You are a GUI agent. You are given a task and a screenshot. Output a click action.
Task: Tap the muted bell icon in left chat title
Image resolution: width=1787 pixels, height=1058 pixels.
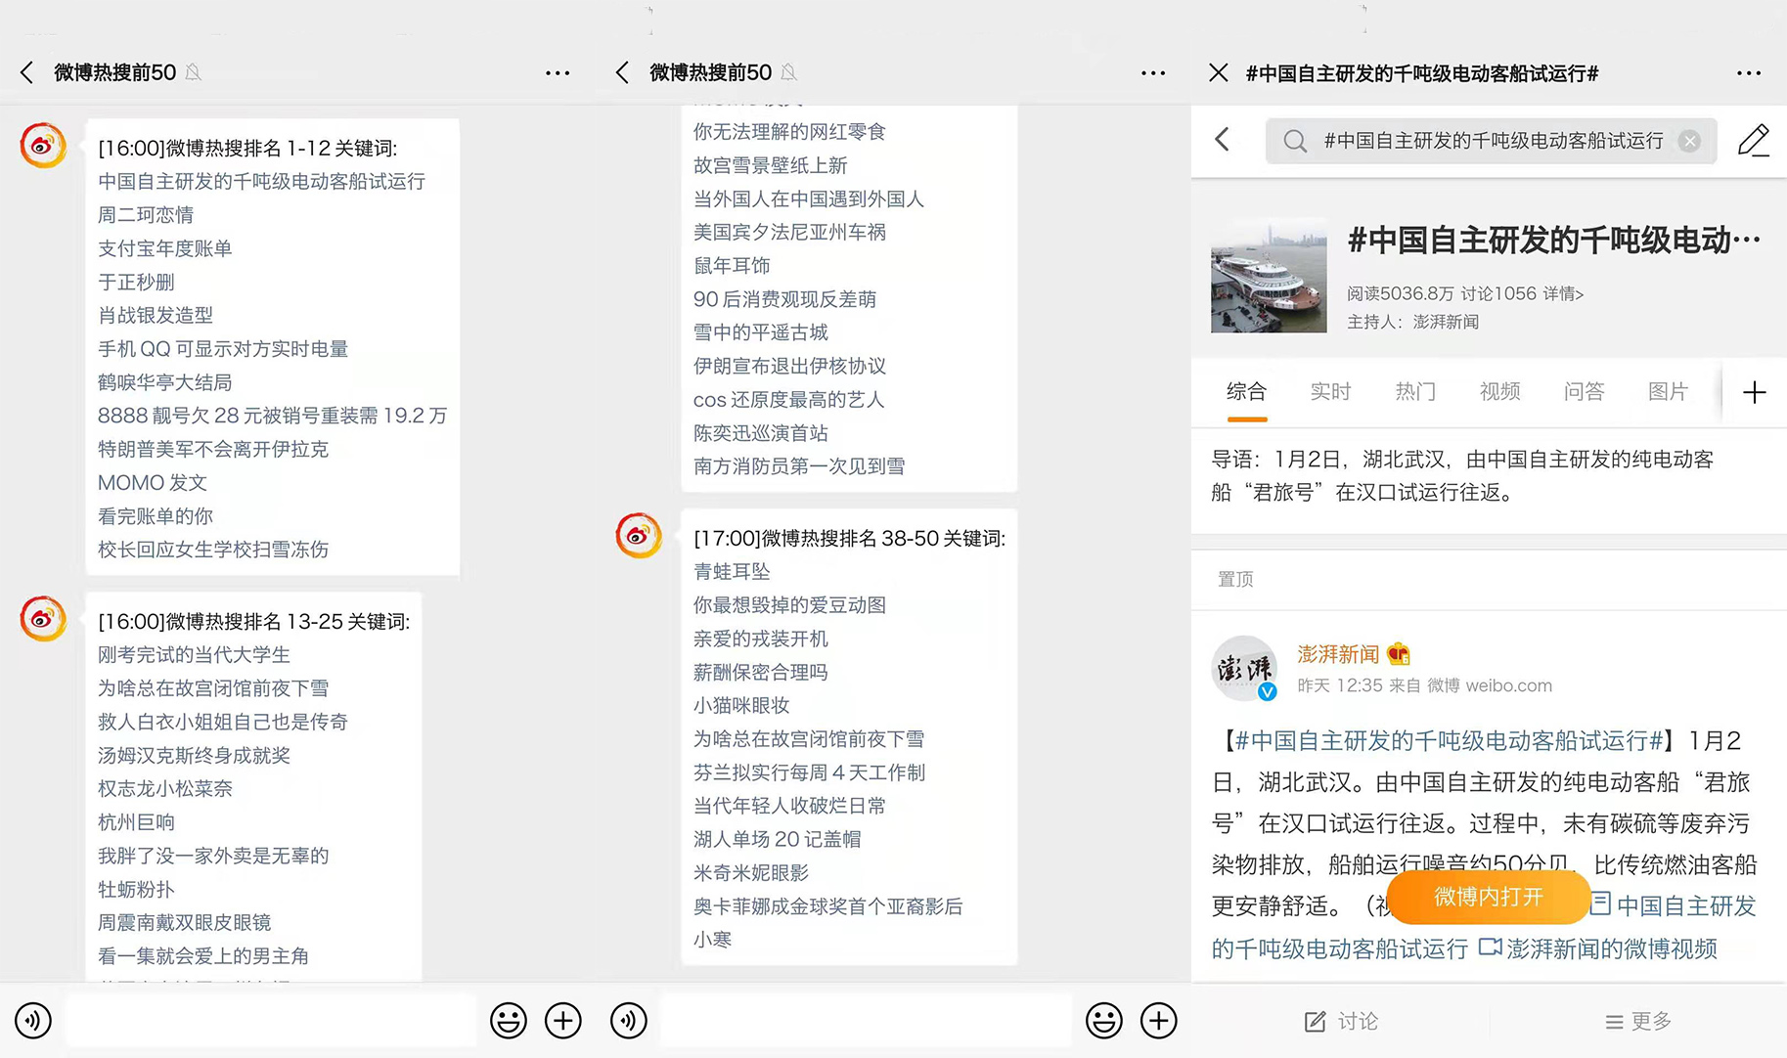pos(194,72)
